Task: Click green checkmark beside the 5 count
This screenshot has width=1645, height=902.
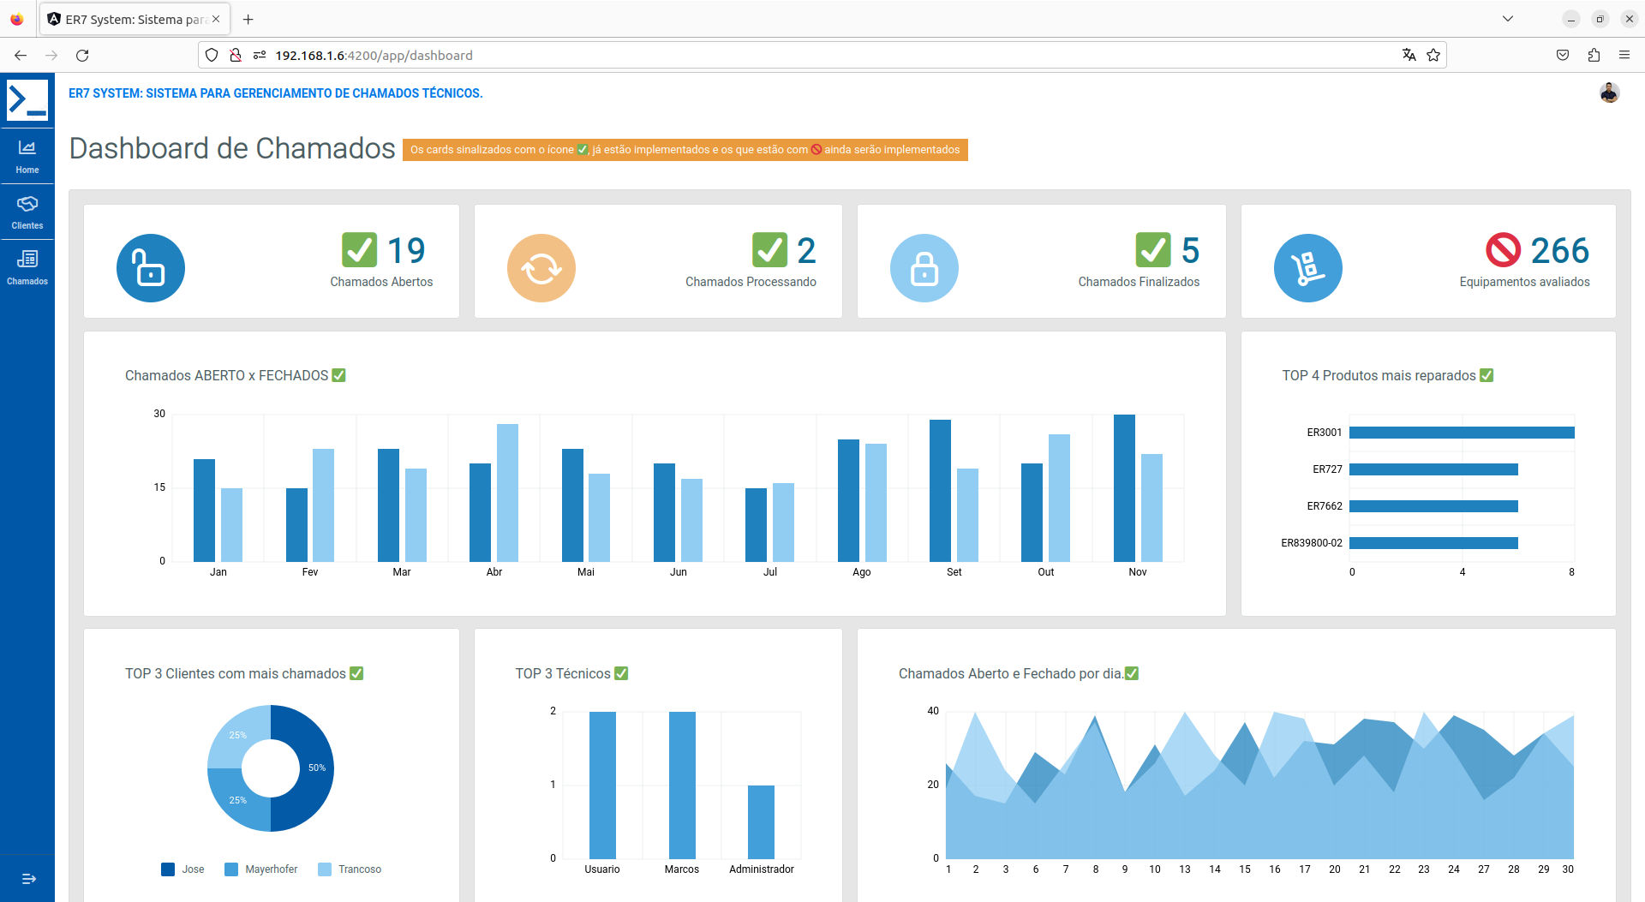Action: 1153,250
